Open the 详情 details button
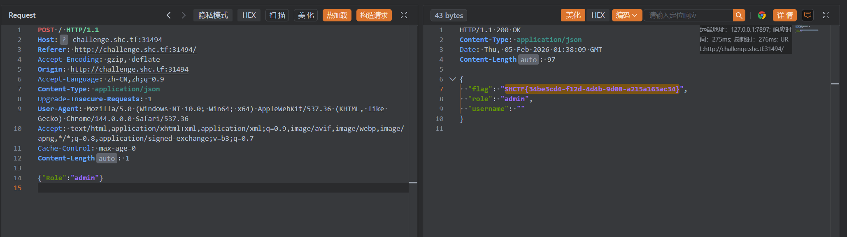This screenshot has height=237, width=847. [785, 15]
